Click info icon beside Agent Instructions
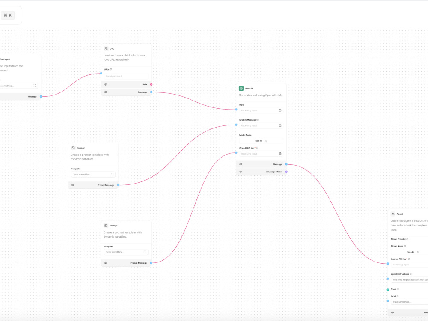This screenshot has width=428, height=321. coord(410,274)
